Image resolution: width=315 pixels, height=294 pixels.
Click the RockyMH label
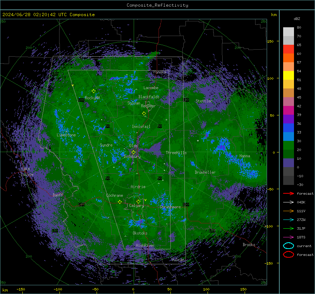click(x=92, y=98)
